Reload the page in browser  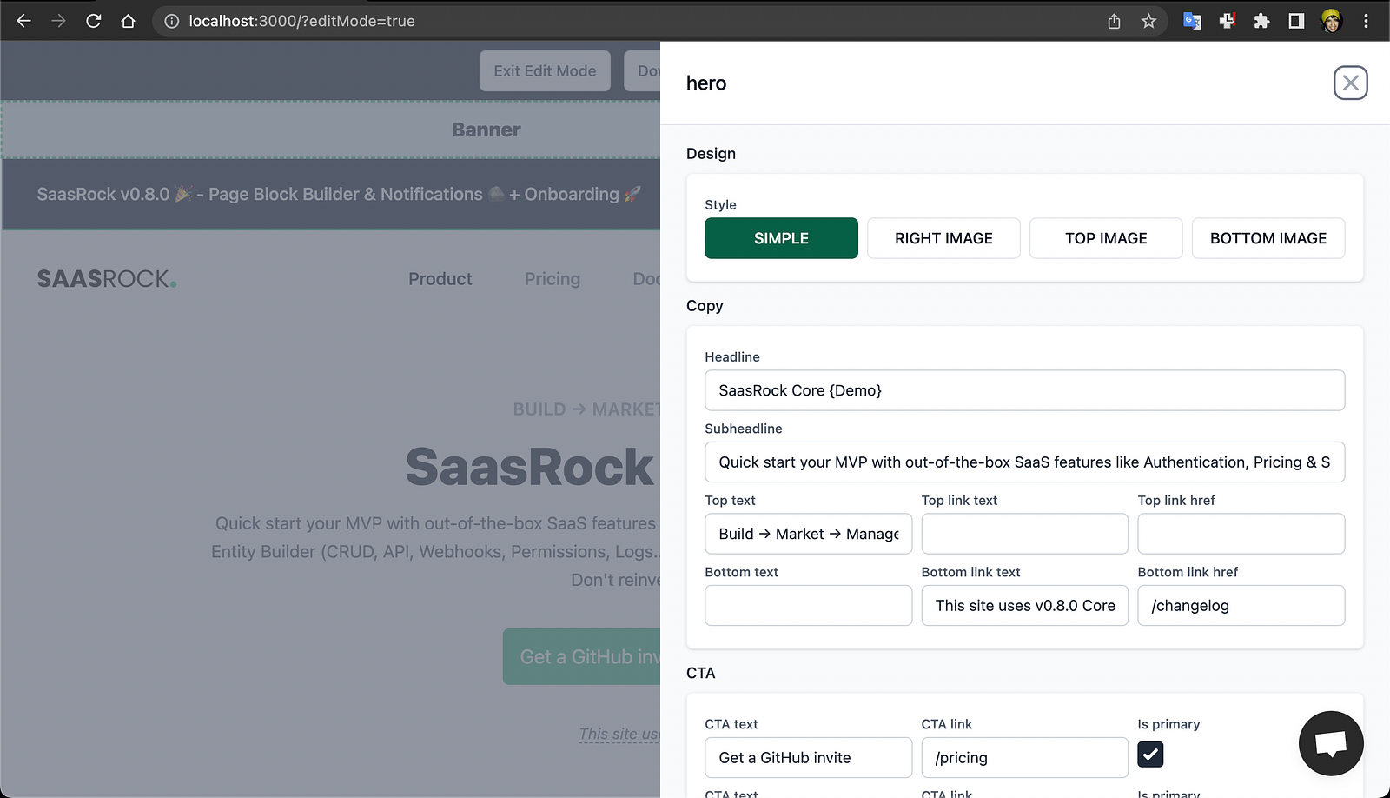[x=94, y=21]
